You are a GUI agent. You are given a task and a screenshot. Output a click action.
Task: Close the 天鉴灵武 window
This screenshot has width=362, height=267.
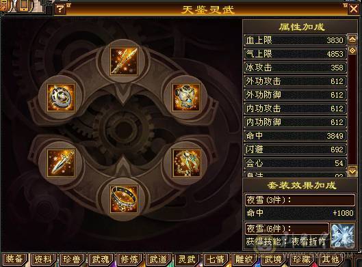pos(354,9)
